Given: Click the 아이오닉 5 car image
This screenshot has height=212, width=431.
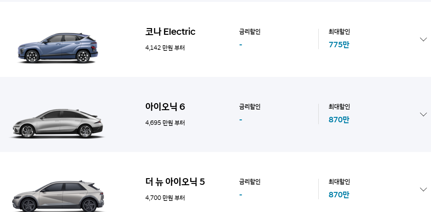Looking at the screenshot, I should tap(57, 195).
